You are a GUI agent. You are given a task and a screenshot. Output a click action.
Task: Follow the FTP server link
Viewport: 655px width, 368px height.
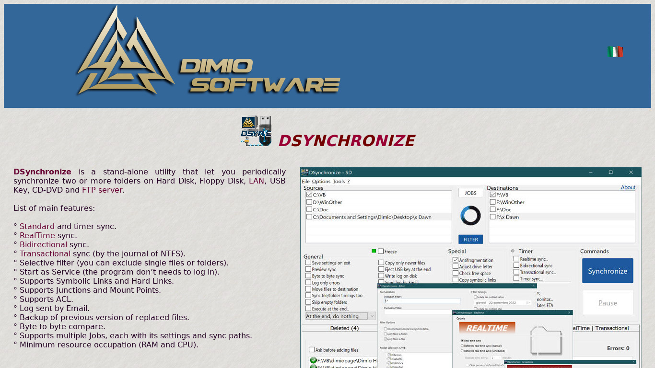(102, 190)
